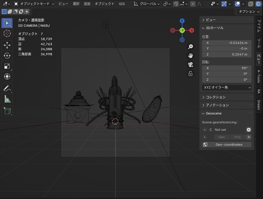Switch to the A-Tools sidebar tab
Screen dimensions: 263x199
(x=259, y=76)
